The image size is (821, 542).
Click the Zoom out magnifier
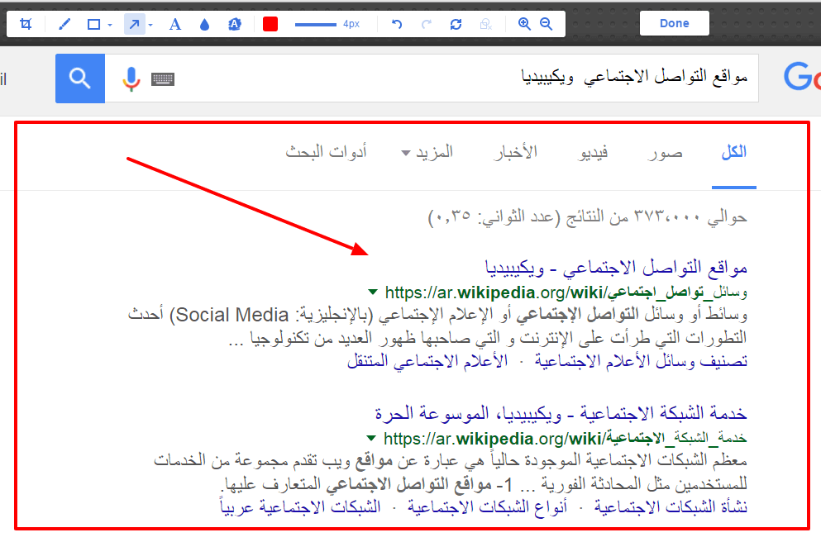tap(547, 24)
